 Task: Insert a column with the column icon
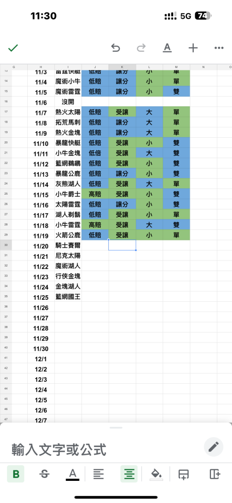pos(215,474)
